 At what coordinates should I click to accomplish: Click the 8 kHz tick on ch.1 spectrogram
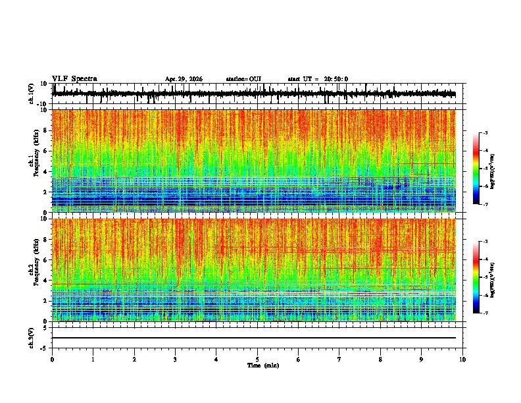[x=45, y=130]
